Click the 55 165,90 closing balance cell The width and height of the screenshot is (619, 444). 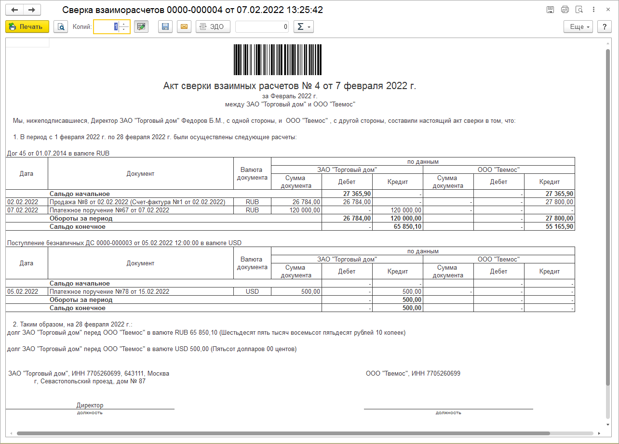point(550,226)
